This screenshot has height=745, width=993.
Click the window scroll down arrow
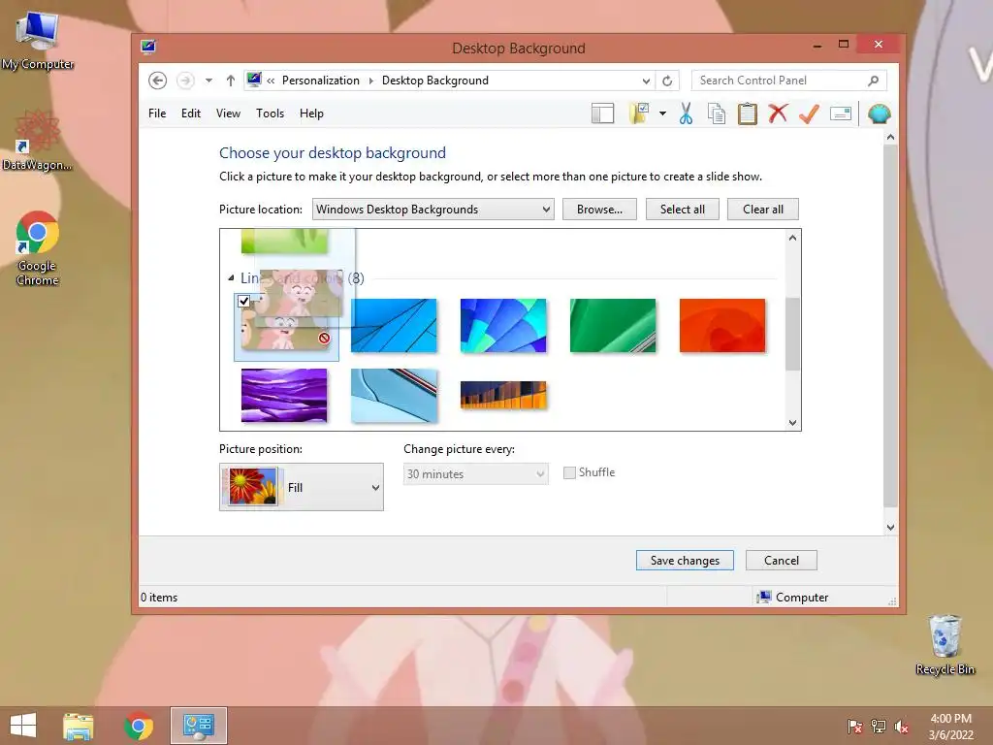click(x=890, y=527)
